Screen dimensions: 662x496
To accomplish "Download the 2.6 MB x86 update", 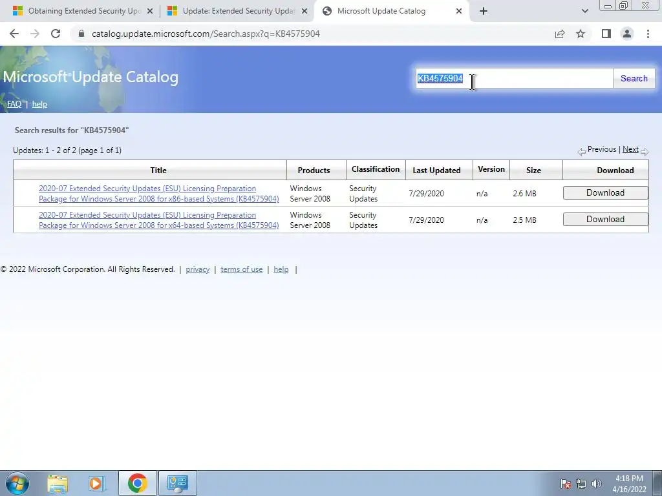I will coord(605,192).
